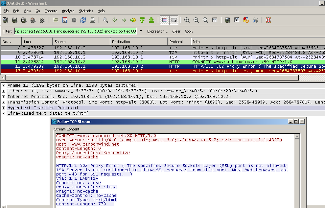This screenshot has width=325, height=208.
Task: Zoom in packet text
Action: pos(187,20)
